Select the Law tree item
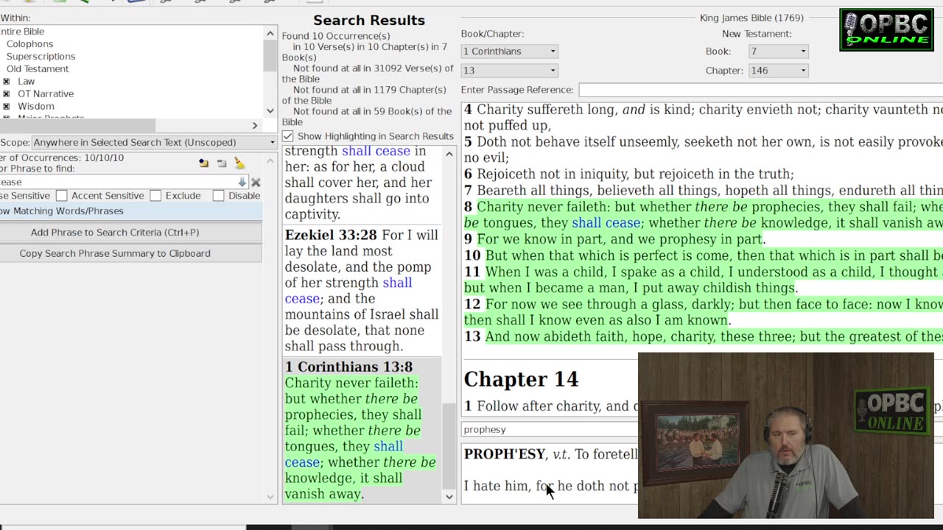Screen dimensions: 943x530 tap(27, 82)
